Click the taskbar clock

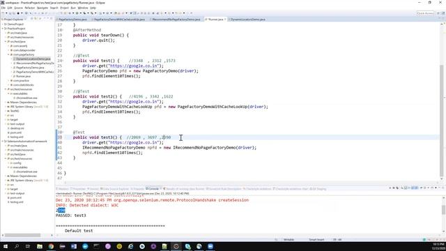[x=438, y=246]
